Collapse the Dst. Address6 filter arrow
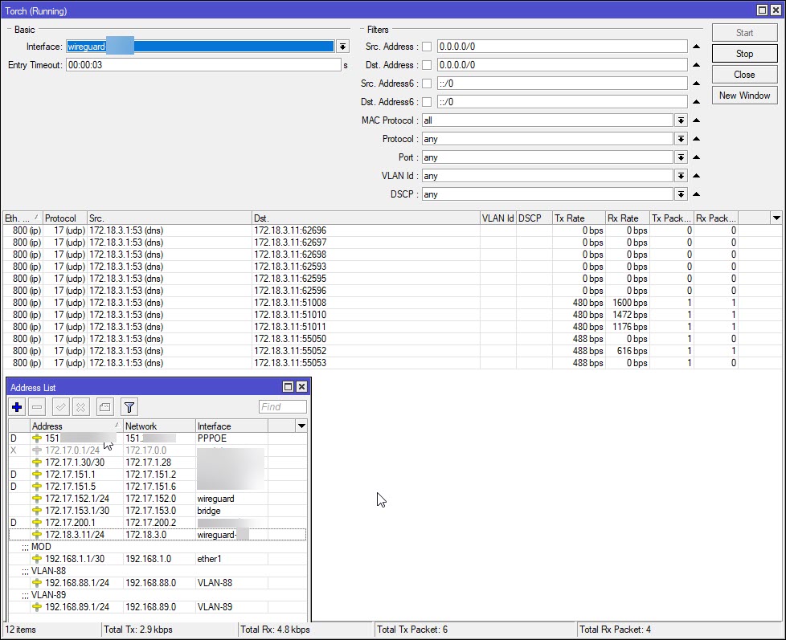 [696, 102]
